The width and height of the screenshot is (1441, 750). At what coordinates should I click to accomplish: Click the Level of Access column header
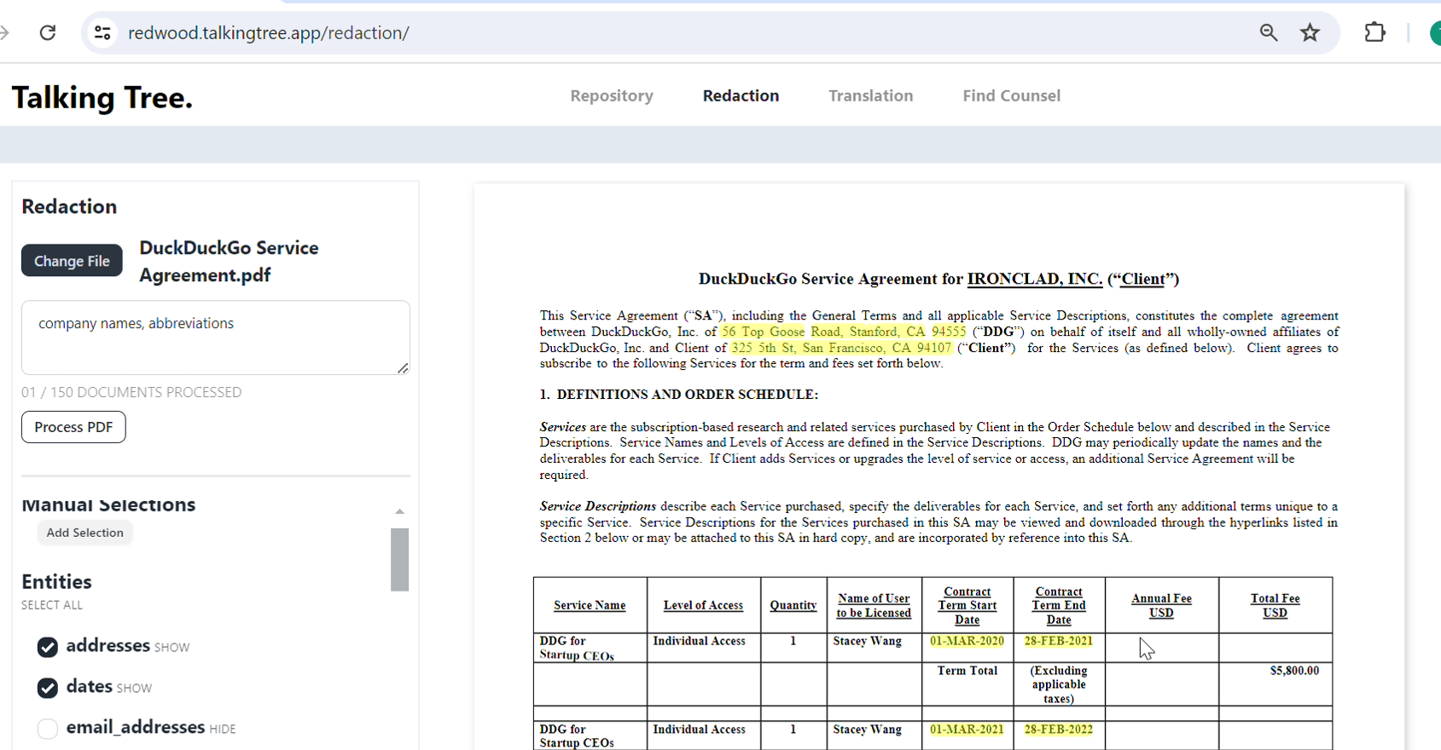(x=703, y=605)
